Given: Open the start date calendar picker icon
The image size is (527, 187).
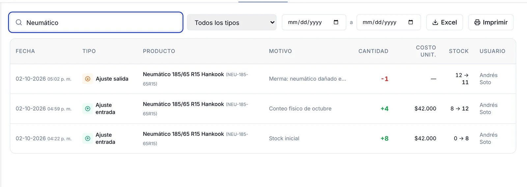Looking at the screenshot, I should point(336,22).
